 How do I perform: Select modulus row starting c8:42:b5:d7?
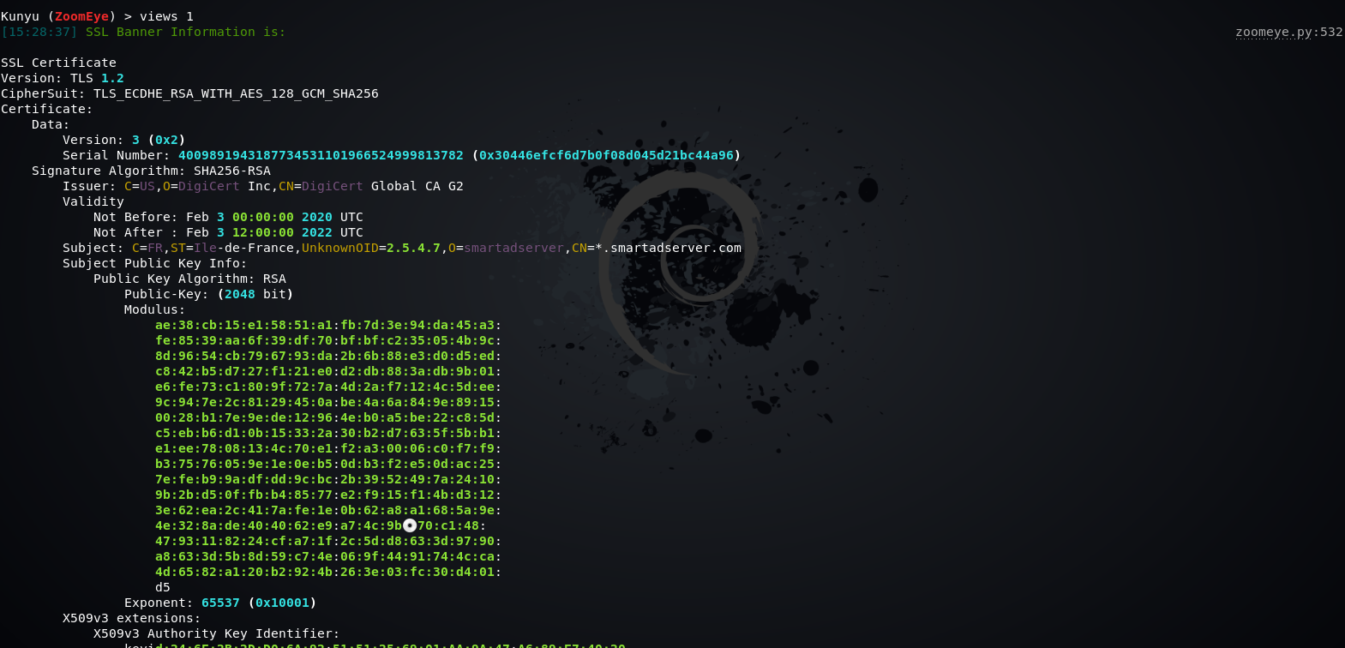pyautogui.click(x=328, y=371)
